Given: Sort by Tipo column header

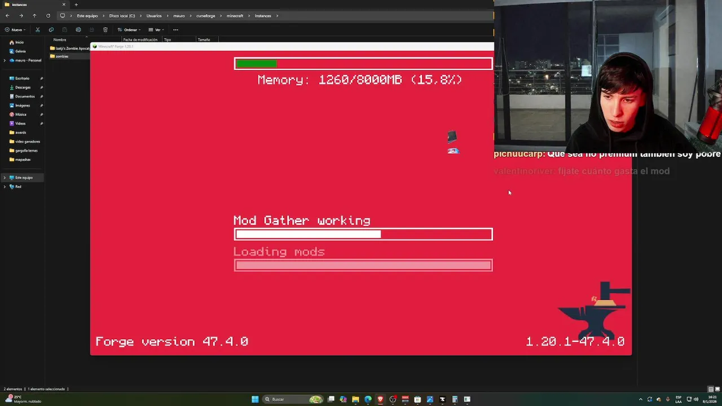Looking at the screenshot, I should click(168, 39).
